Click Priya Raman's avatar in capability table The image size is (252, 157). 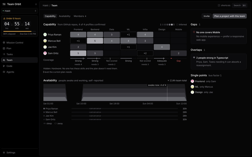(45, 35)
